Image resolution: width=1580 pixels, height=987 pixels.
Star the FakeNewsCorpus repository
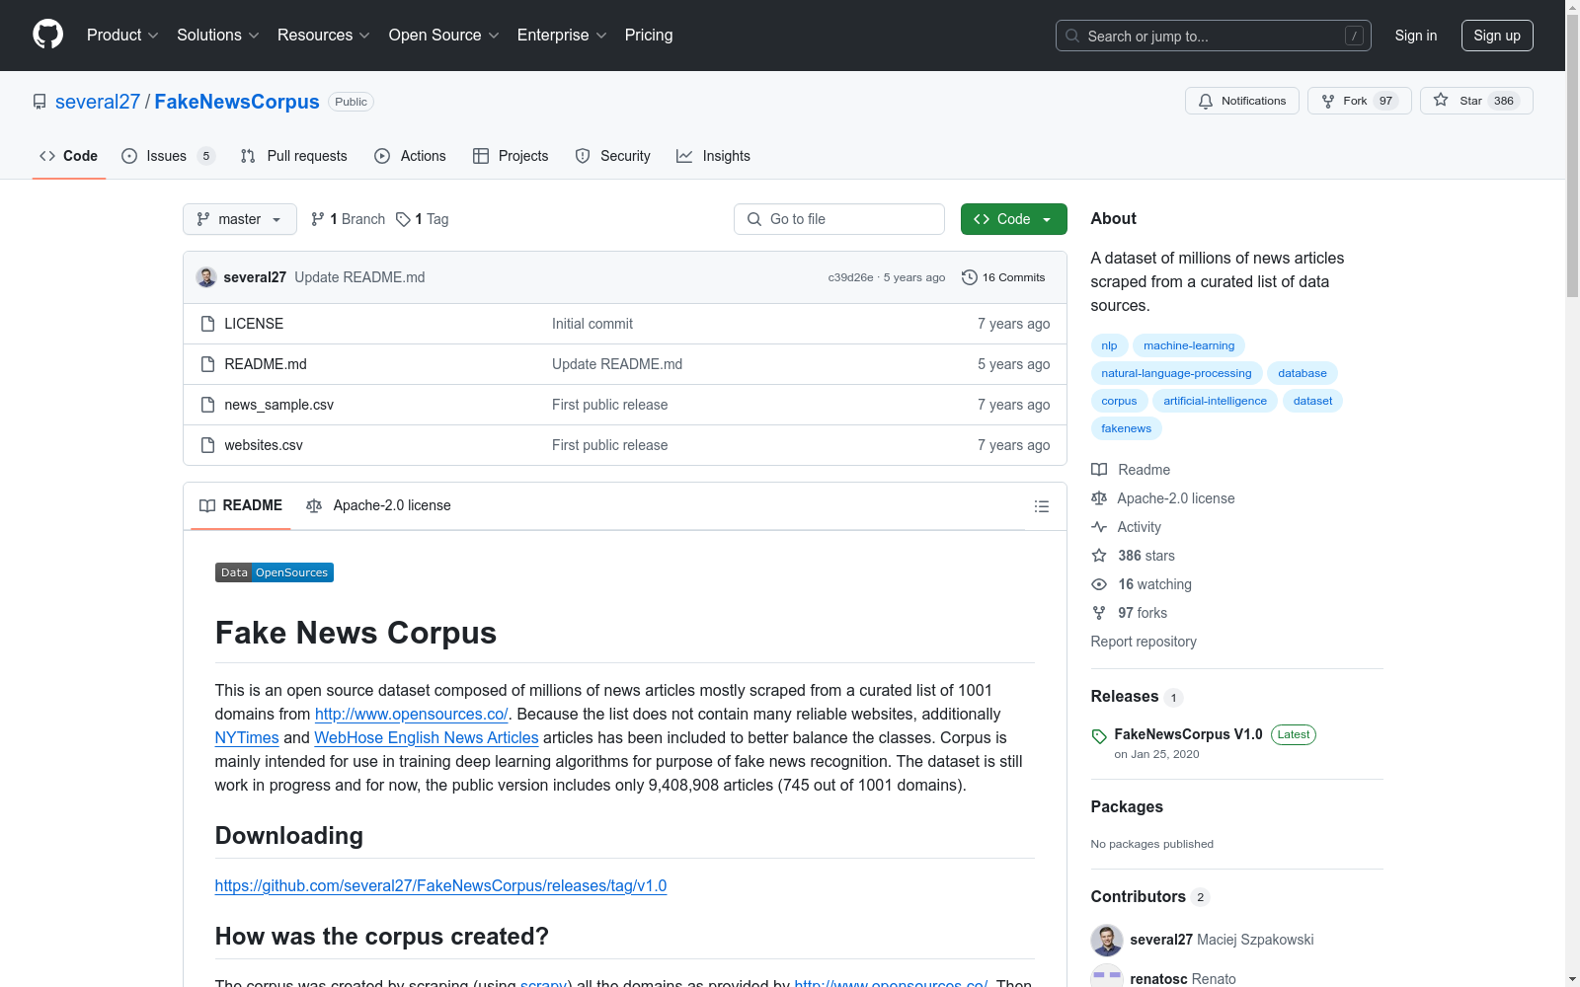(1475, 101)
